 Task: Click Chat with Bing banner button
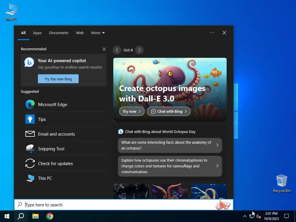(x=169, y=111)
